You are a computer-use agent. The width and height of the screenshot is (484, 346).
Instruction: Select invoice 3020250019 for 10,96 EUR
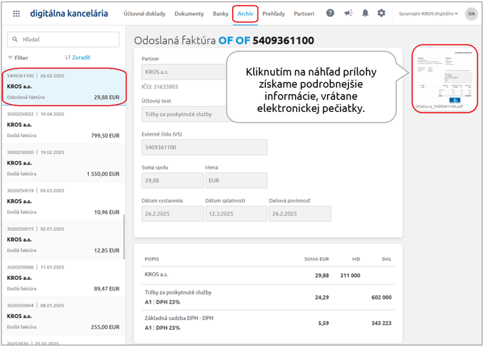(x=63, y=201)
